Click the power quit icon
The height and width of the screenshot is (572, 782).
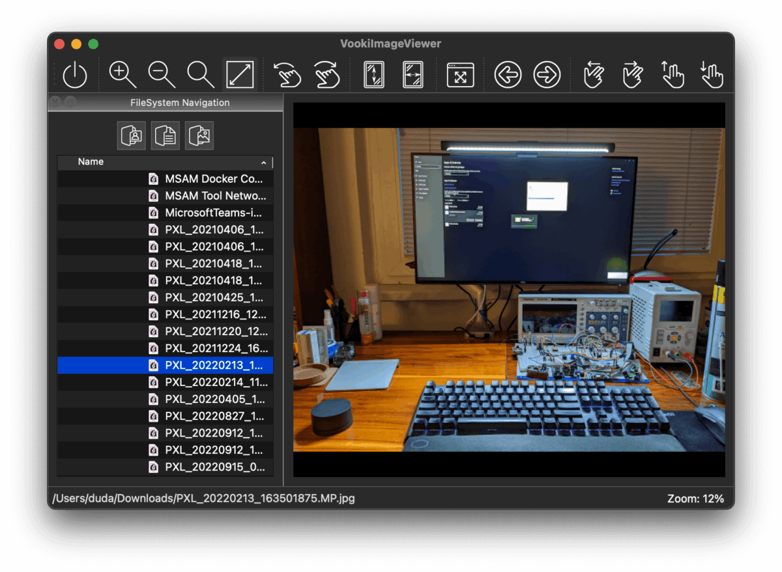[x=75, y=75]
